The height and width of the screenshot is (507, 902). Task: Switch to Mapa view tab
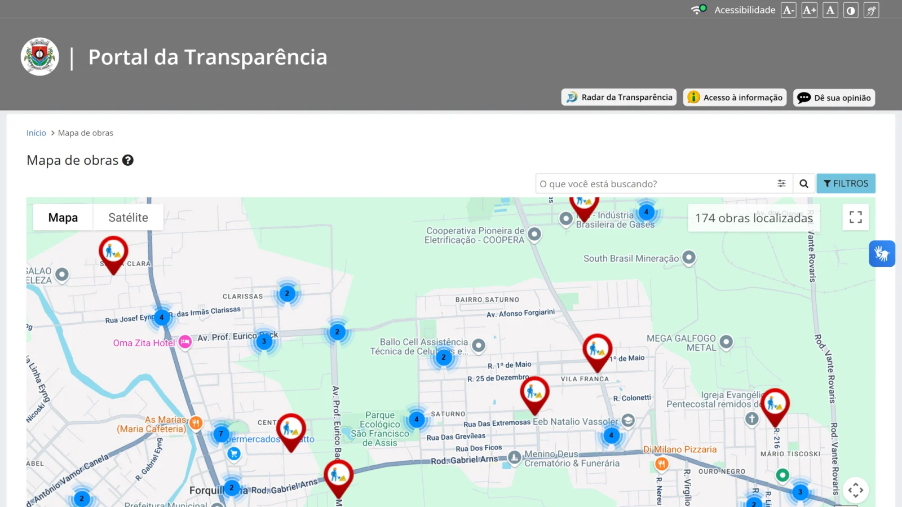[63, 218]
